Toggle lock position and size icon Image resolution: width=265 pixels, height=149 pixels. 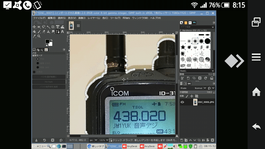coord(192,96)
